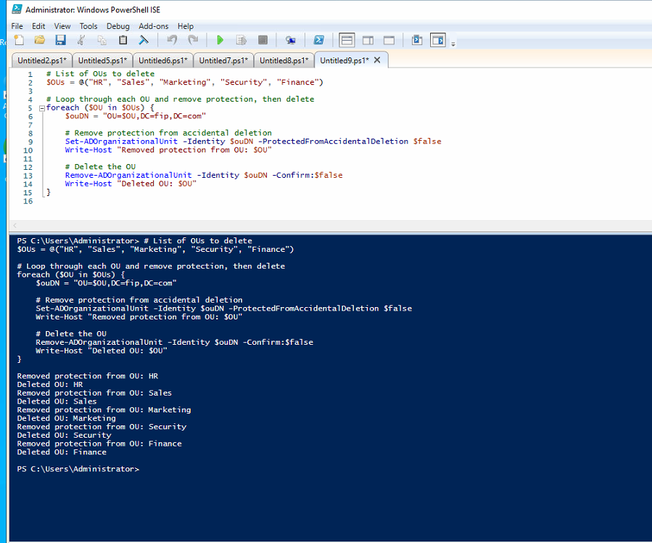Screen dimensions: 652x543
Task: Open the File menu
Action: pyautogui.click(x=17, y=26)
